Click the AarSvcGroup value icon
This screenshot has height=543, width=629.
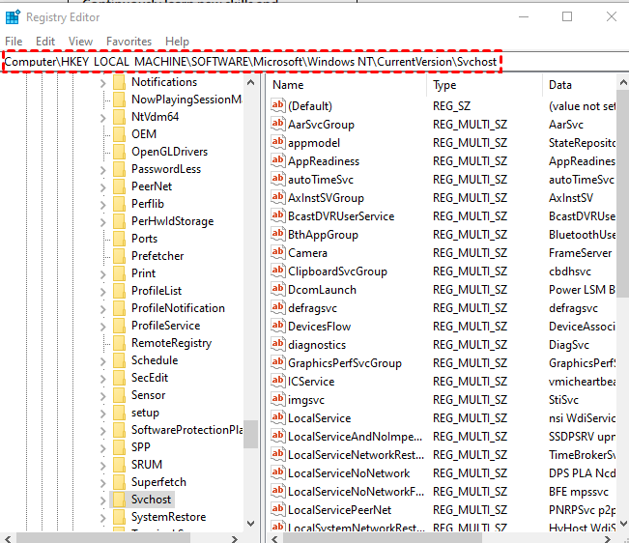[x=278, y=125]
